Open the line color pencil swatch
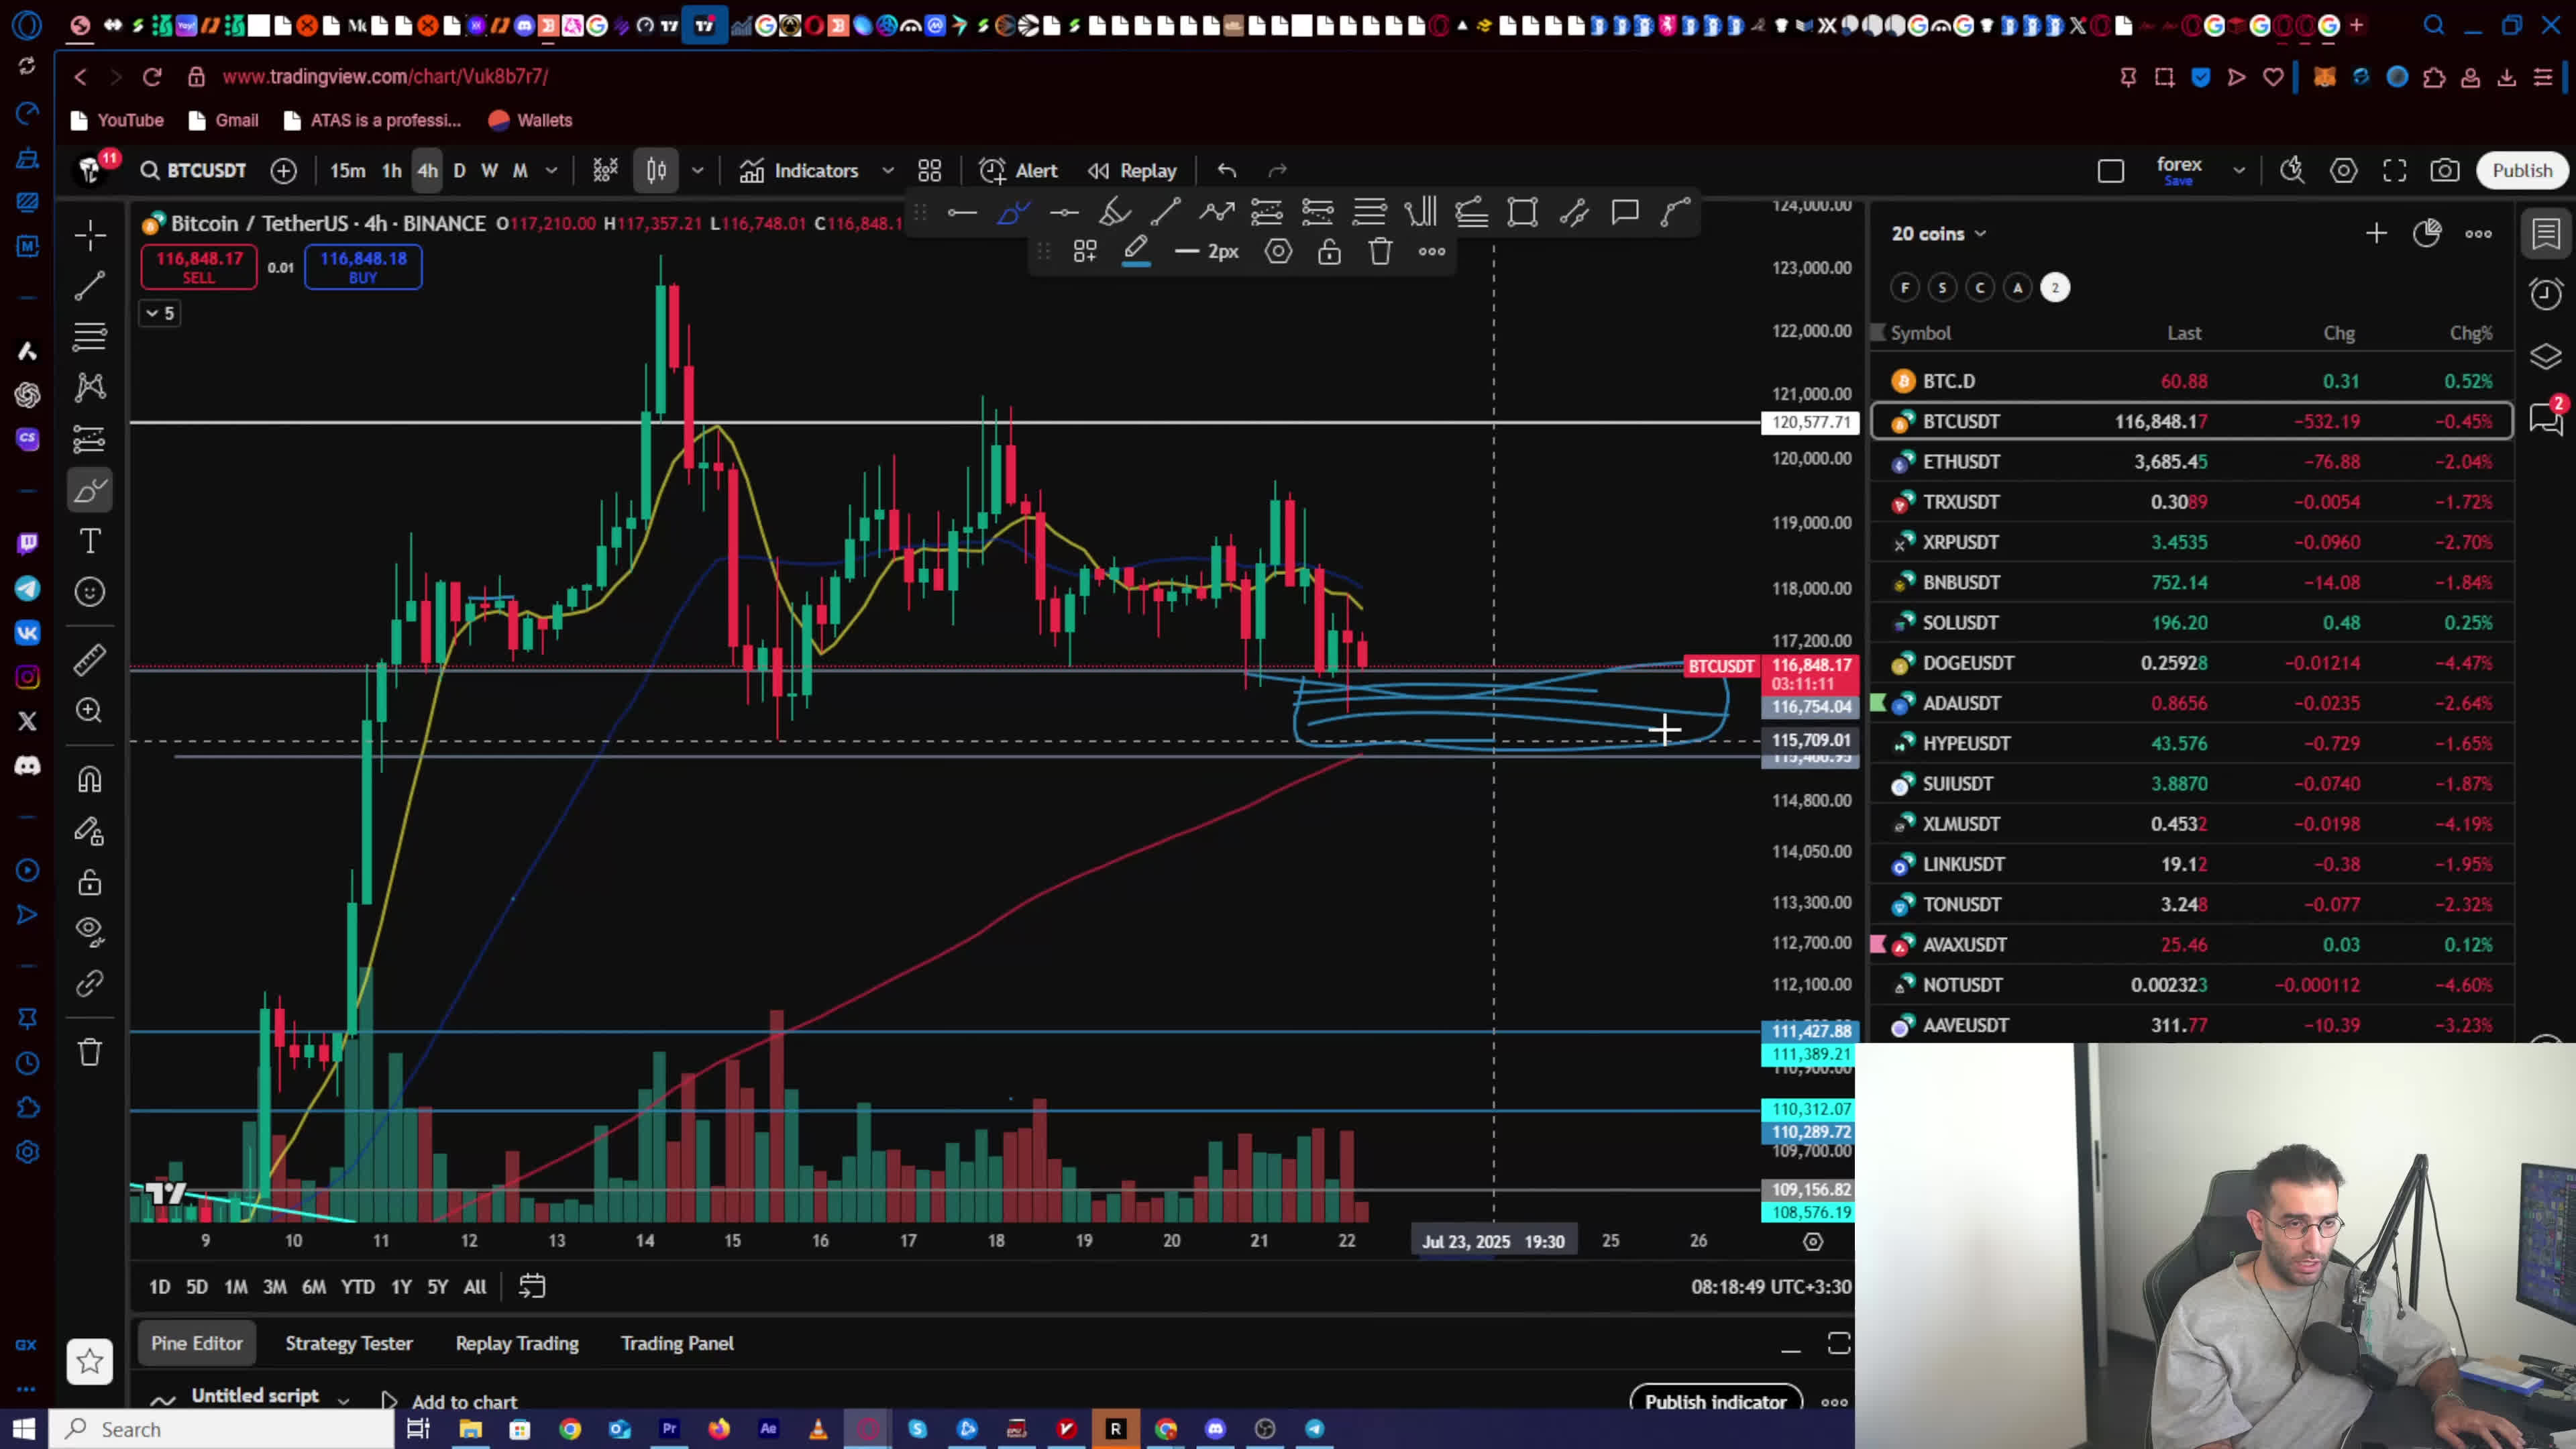This screenshot has height=1449, width=2576. click(x=1136, y=252)
